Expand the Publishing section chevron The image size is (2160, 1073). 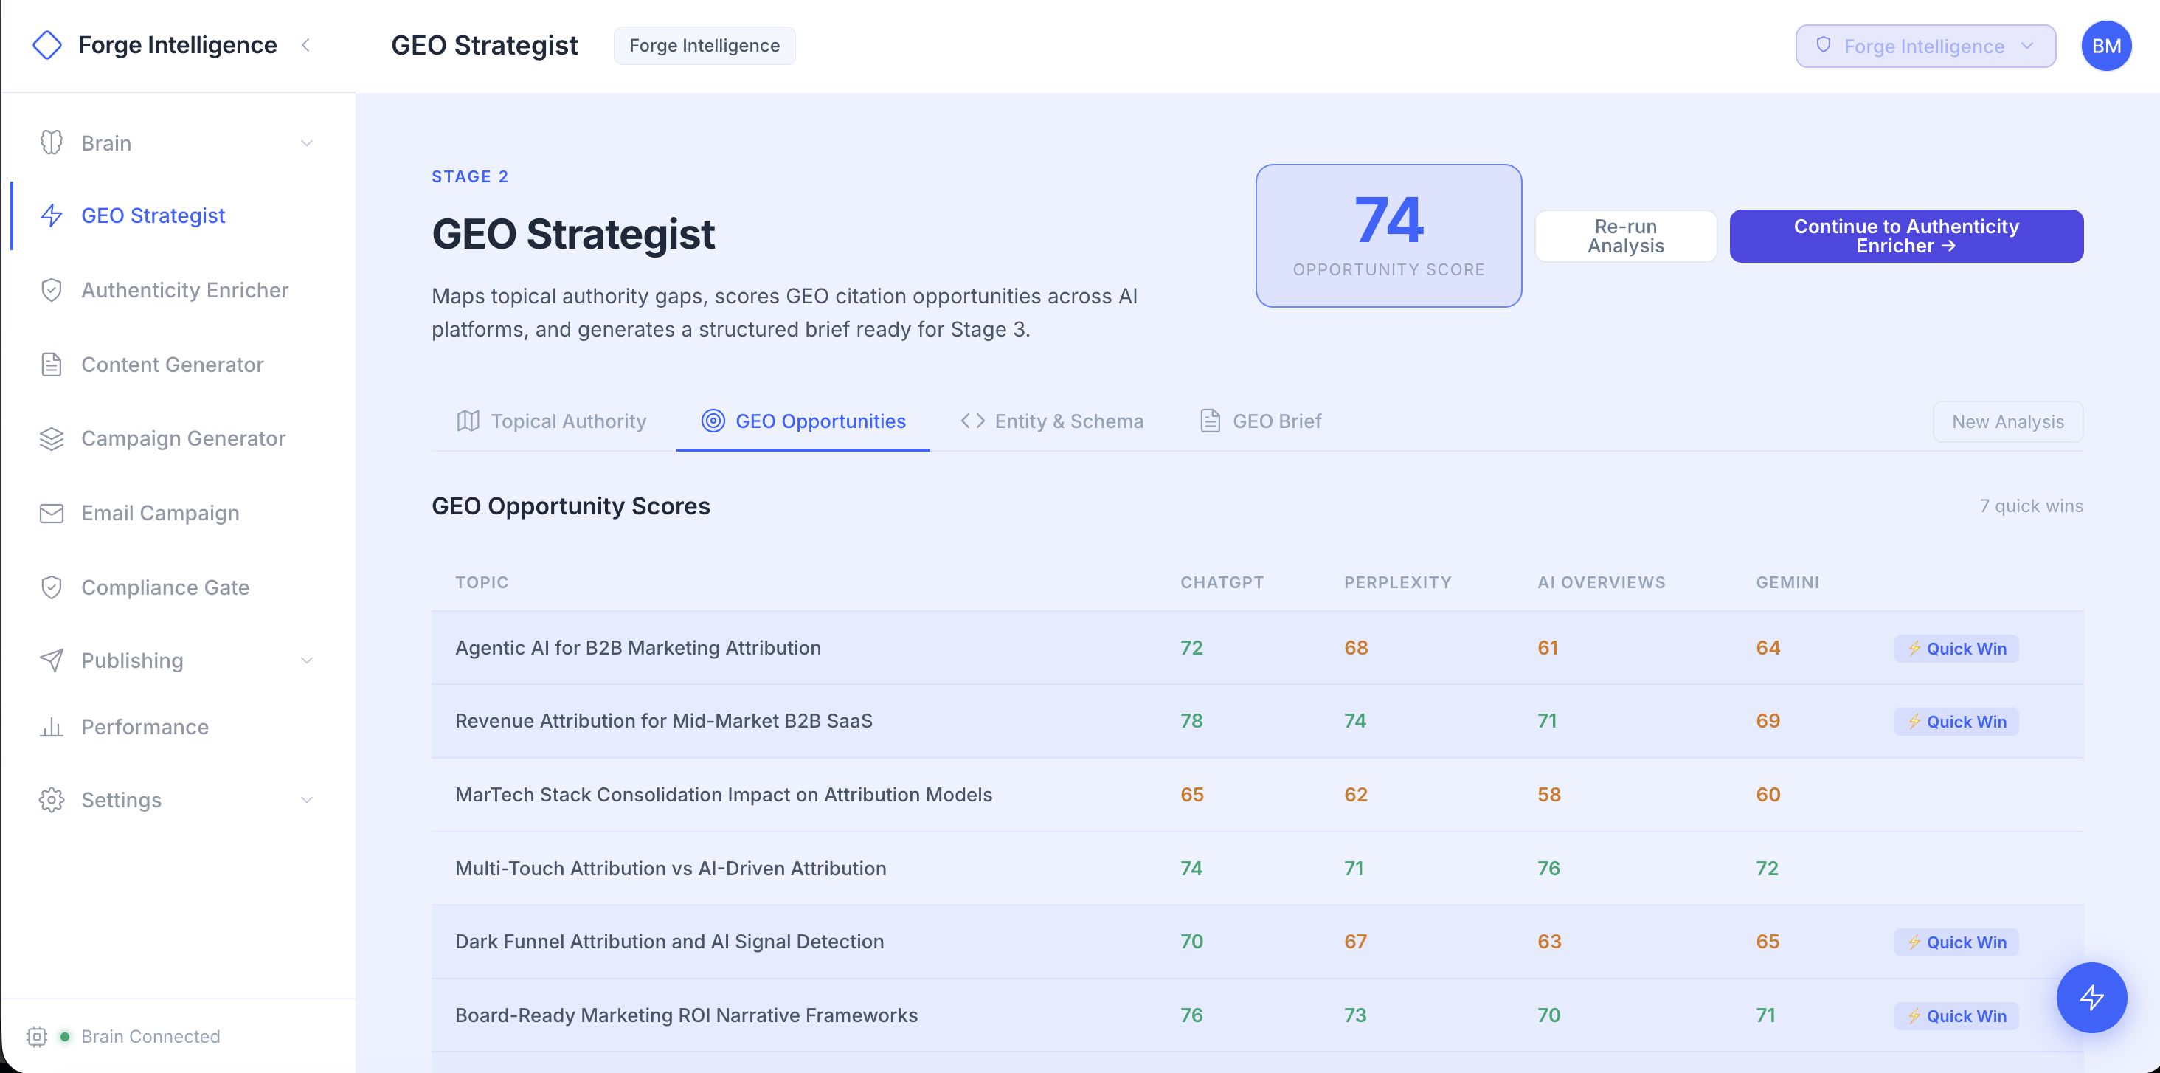(307, 661)
